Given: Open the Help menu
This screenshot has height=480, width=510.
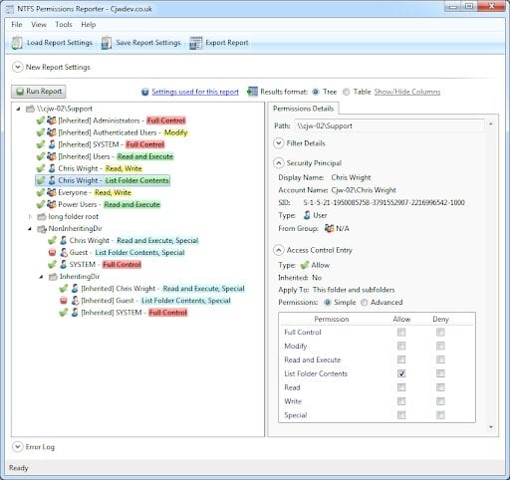Looking at the screenshot, I should click(89, 25).
